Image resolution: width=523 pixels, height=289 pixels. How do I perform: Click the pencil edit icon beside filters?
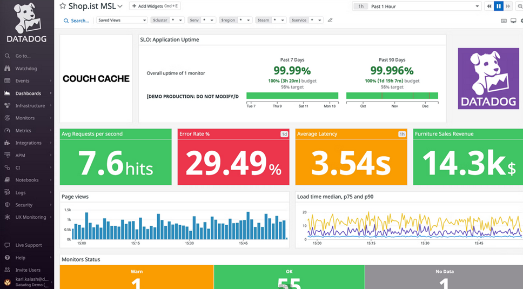[x=330, y=21]
